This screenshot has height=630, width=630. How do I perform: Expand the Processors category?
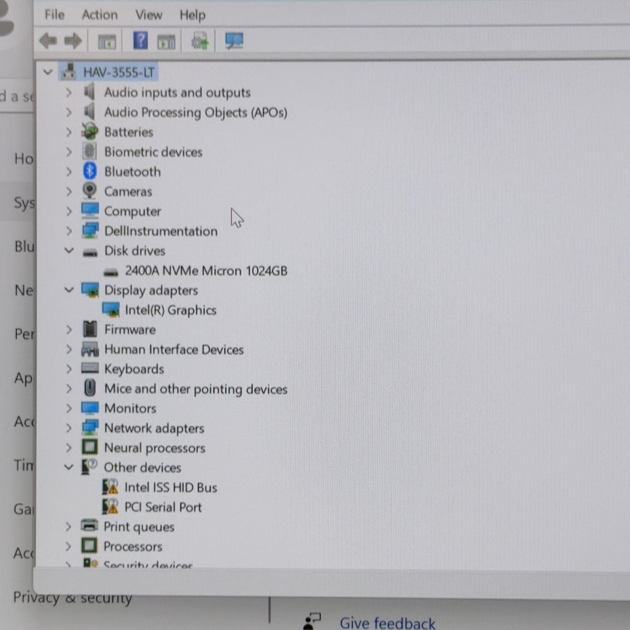tap(68, 546)
